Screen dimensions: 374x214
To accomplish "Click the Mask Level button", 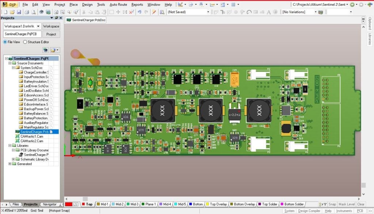I will [x=347, y=204].
